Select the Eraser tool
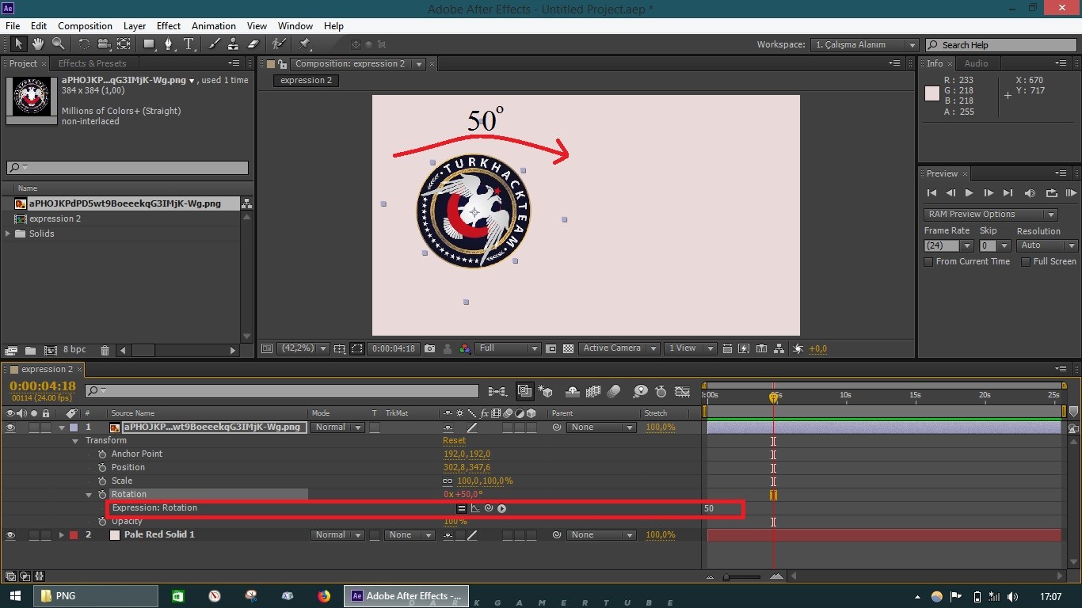This screenshot has width=1082, height=608. (253, 44)
